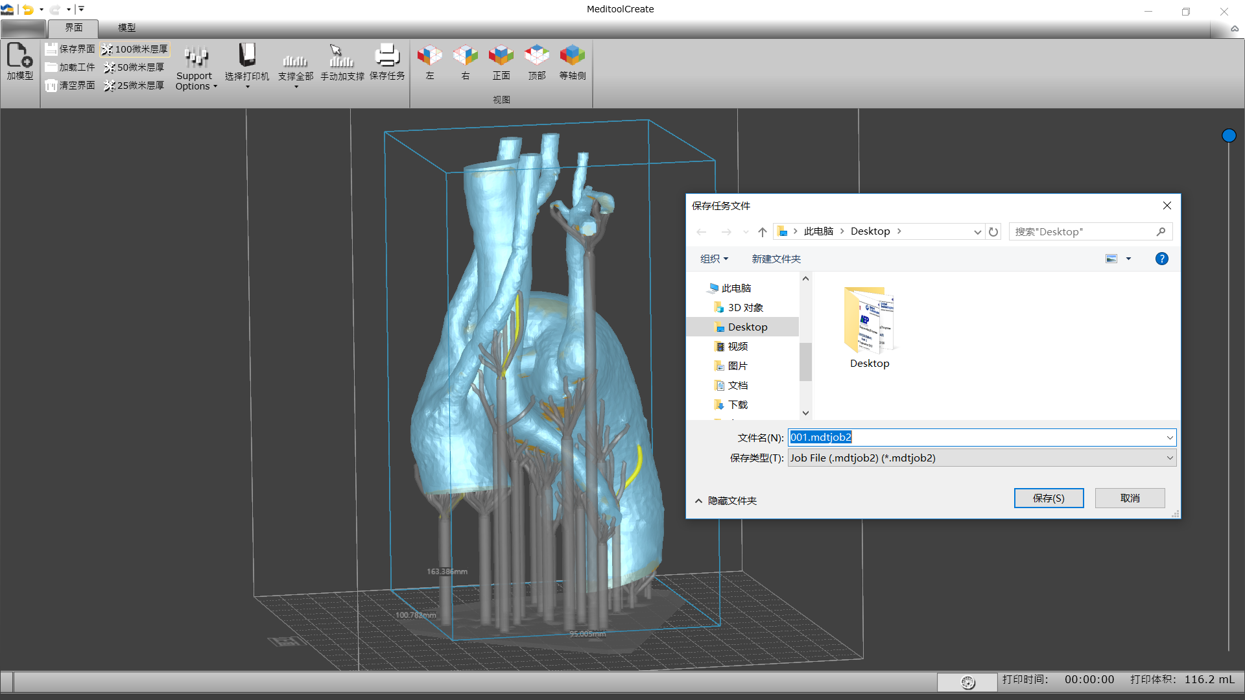Select 100微米层厚 layer thickness option
This screenshot has height=700, width=1245.
tap(135, 49)
